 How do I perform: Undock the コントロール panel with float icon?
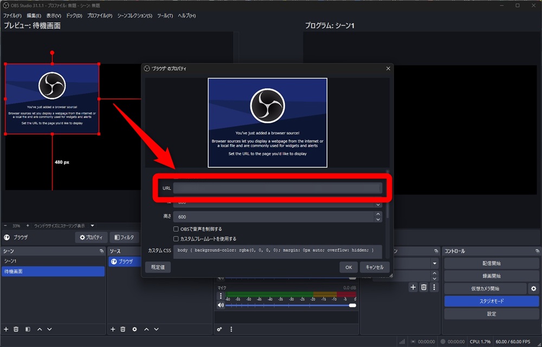click(538, 251)
